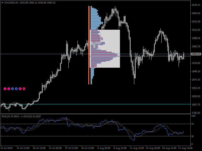This screenshot has width=202, height=151.
Task: Click the price label 2033.30
Action: (196, 21)
